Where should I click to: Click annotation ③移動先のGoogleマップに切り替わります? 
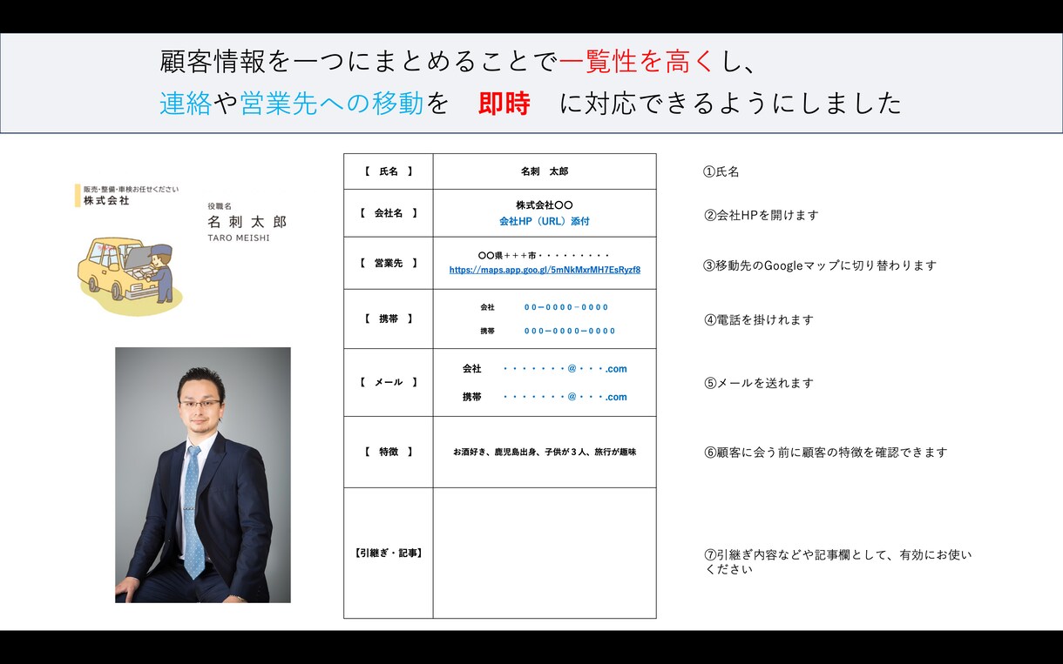pos(820,265)
